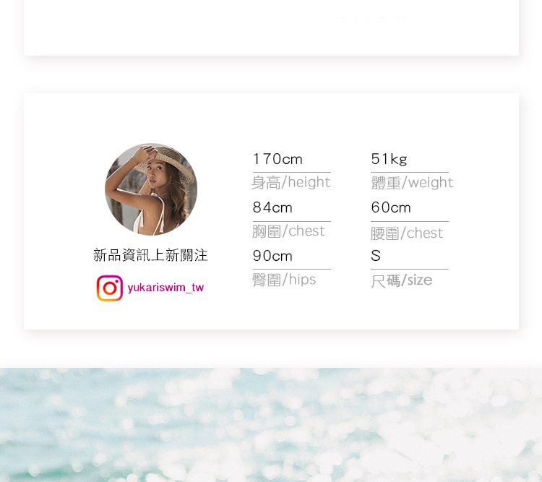The image size is (542, 482).
Task: Click the 體重/weight label
Action: (412, 183)
